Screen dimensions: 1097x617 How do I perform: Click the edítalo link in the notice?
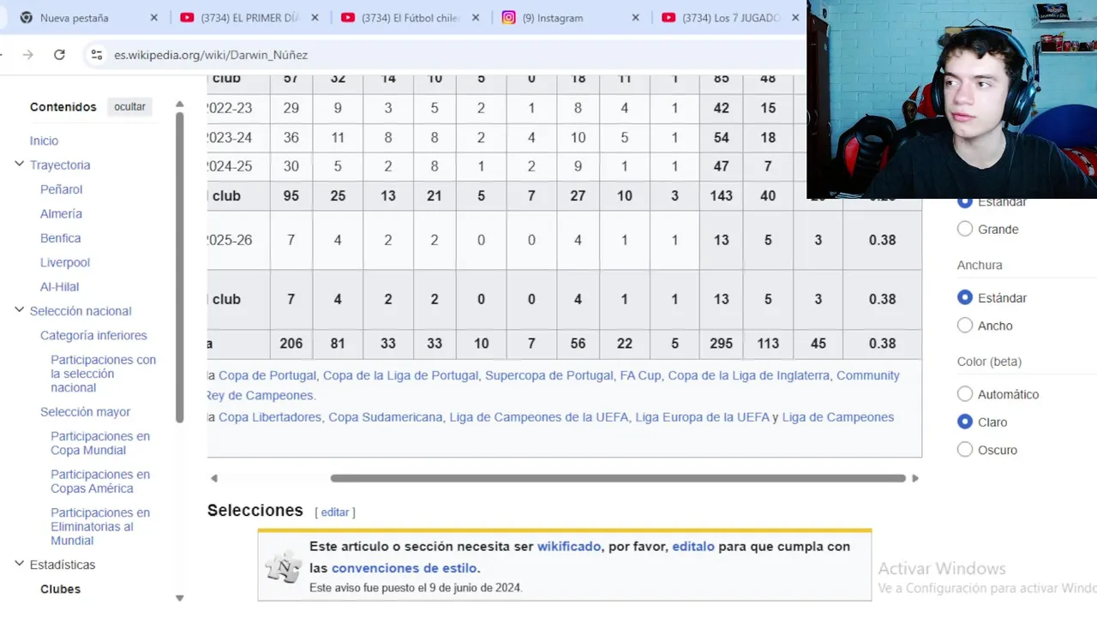coord(693,546)
